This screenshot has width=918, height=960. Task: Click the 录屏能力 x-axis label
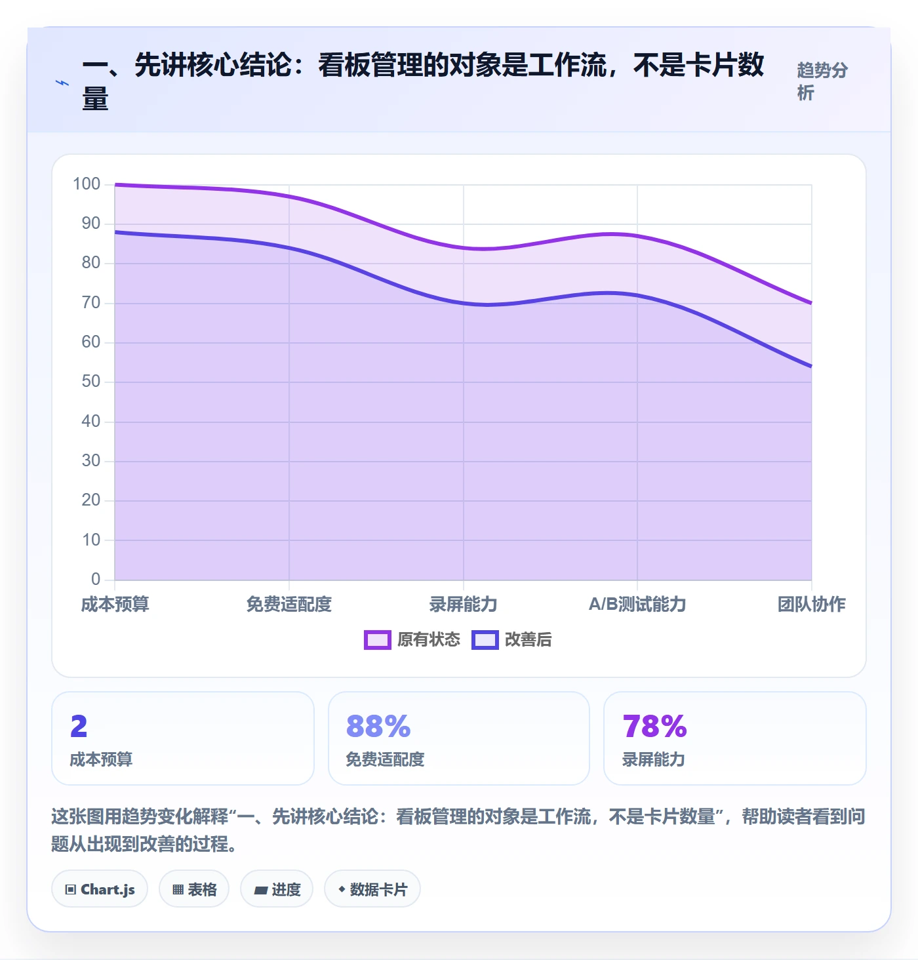pos(464,604)
